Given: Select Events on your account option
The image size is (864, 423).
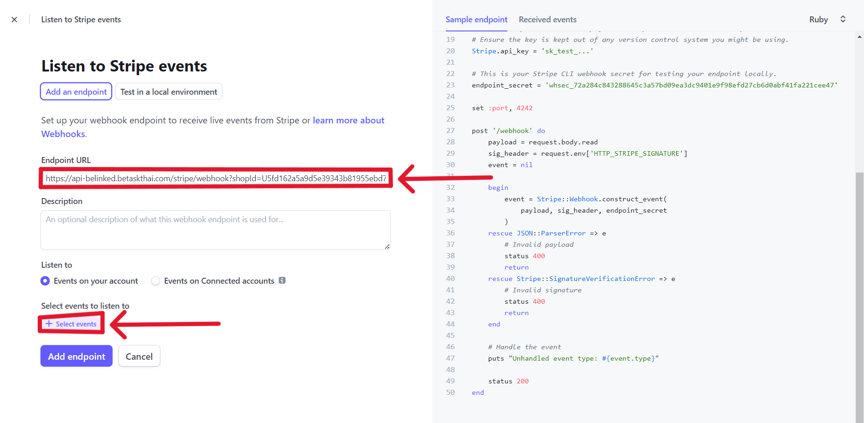Looking at the screenshot, I should pyautogui.click(x=45, y=281).
